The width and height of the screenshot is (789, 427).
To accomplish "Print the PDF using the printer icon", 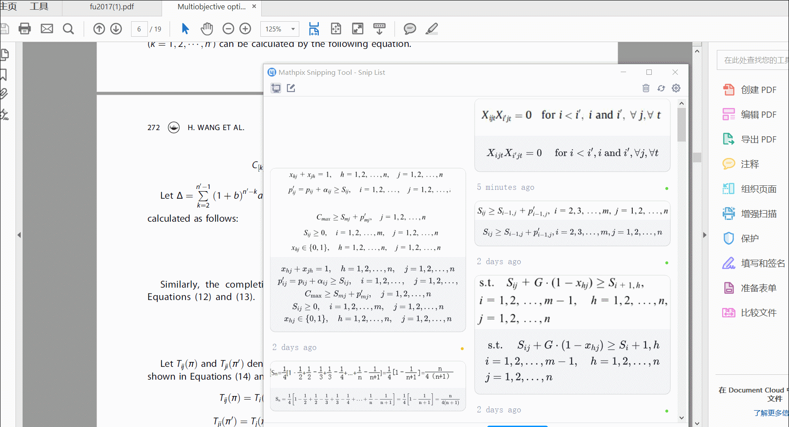I will [x=24, y=28].
